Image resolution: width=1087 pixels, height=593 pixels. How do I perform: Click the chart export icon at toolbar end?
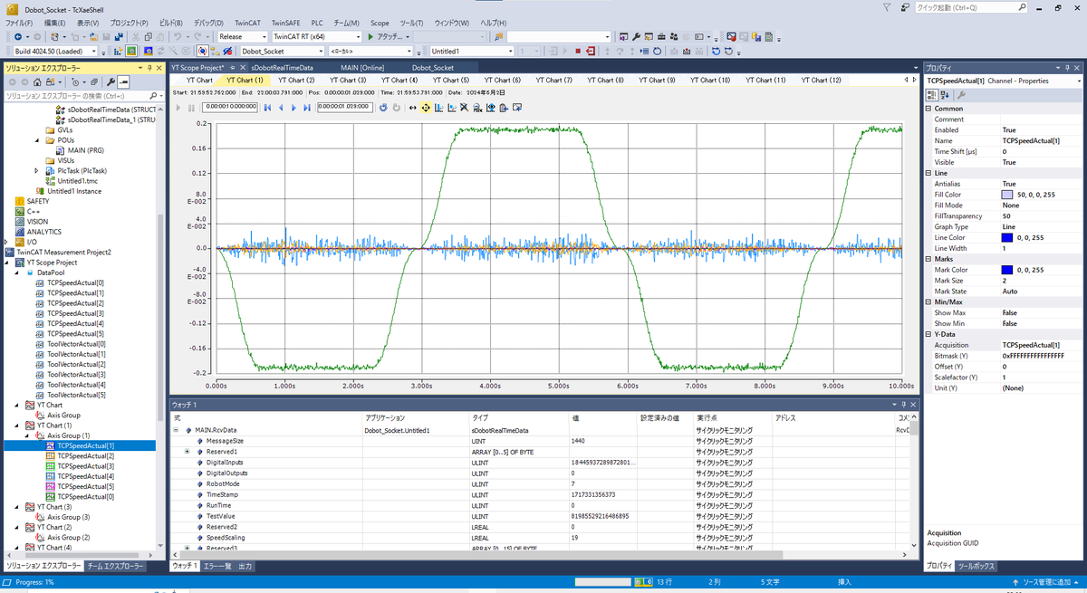(x=516, y=107)
